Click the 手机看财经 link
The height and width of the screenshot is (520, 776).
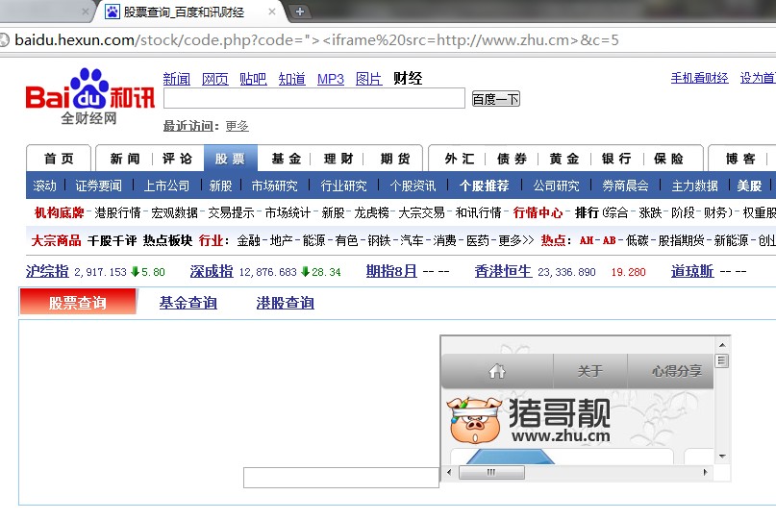[x=699, y=78]
